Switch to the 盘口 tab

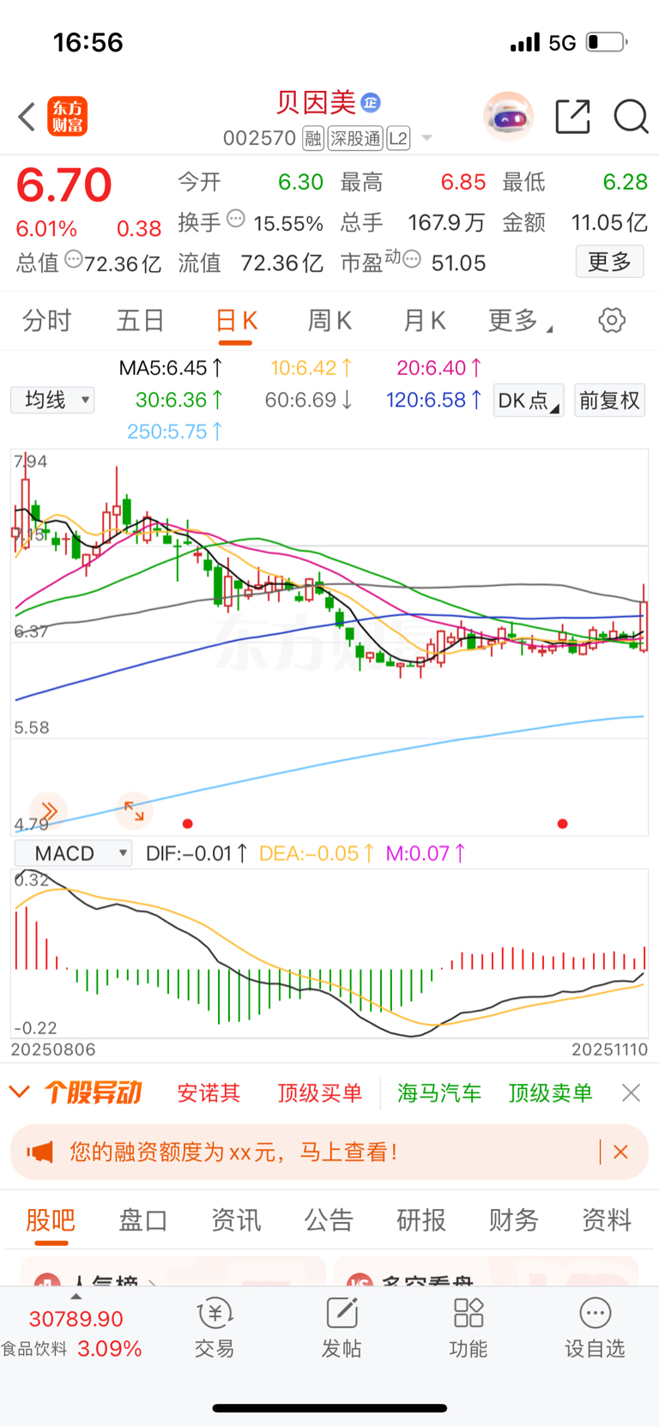pos(142,1220)
